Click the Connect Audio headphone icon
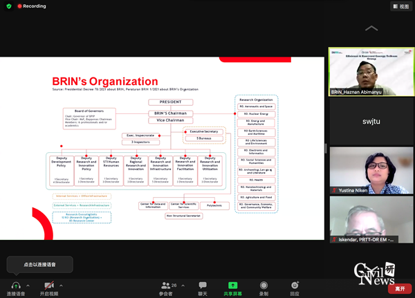415x298 pixels. click(x=15, y=285)
